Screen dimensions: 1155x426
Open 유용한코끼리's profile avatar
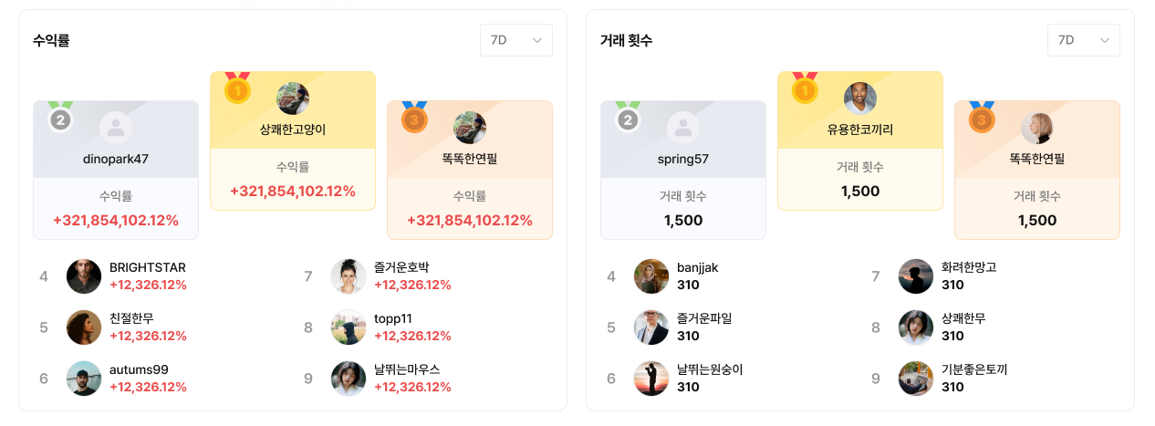pyautogui.click(x=860, y=99)
